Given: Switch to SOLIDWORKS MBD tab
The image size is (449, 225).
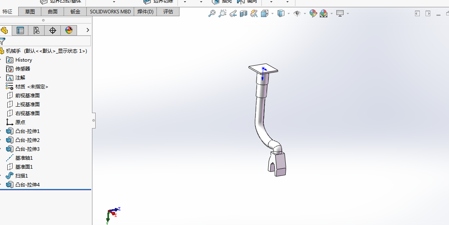Looking at the screenshot, I should (x=110, y=12).
